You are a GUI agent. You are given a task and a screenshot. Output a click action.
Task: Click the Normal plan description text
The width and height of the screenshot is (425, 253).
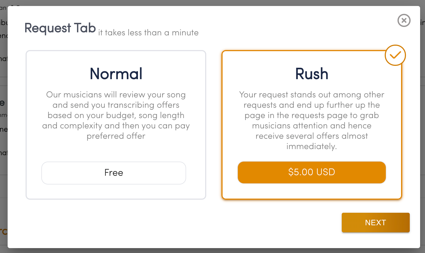click(x=116, y=115)
